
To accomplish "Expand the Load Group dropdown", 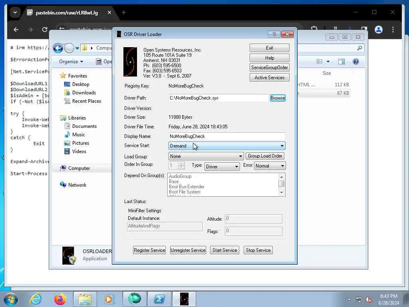I will 206,156.
